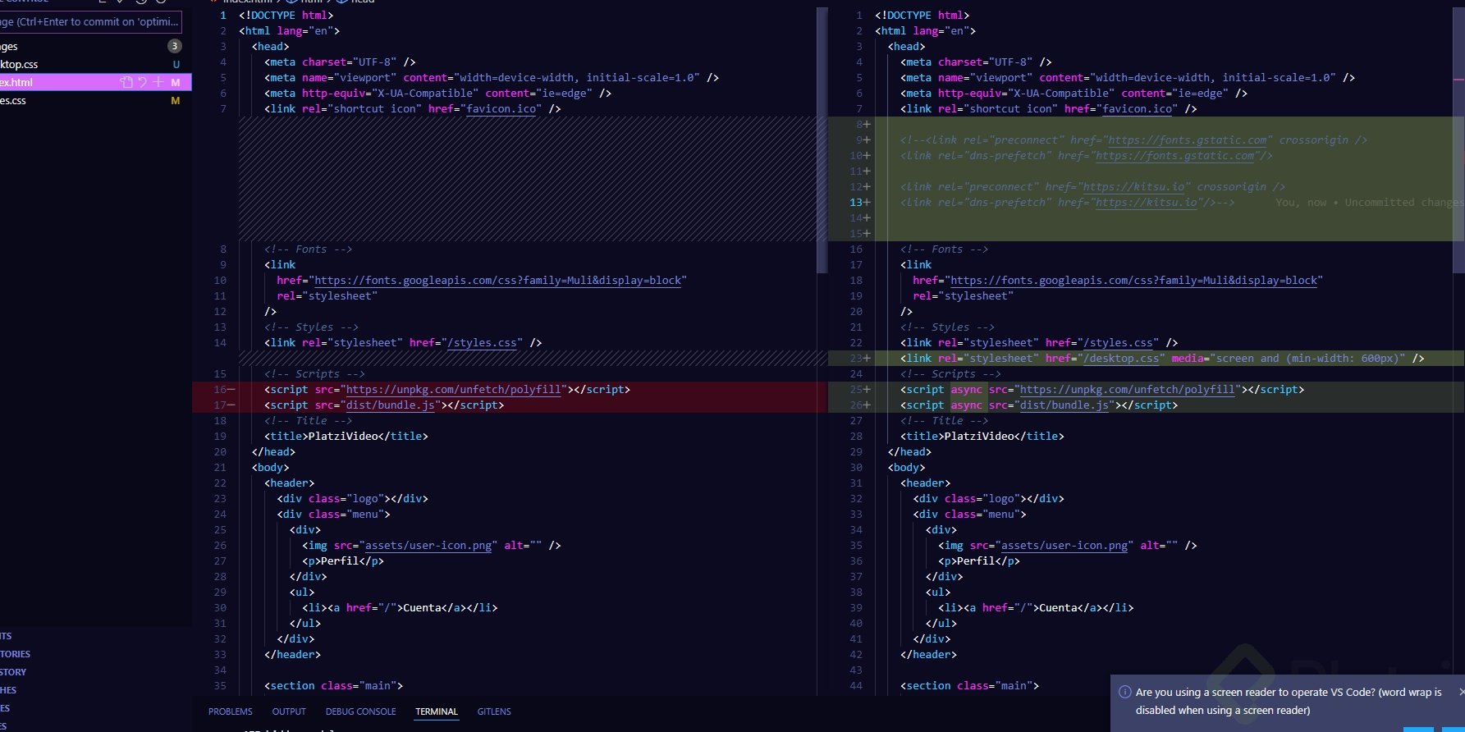Click the left editor's vertical scrollbar
The width and height of the screenshot is (1465, 732).
(x=822, y=140)
